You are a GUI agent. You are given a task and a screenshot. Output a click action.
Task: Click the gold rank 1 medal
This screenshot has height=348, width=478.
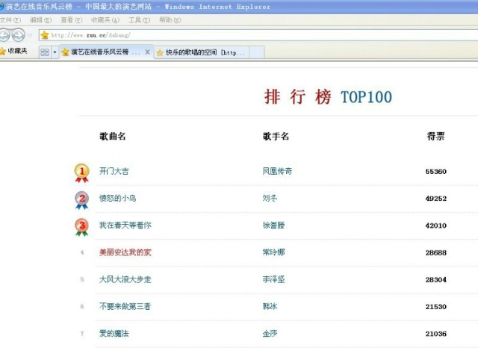(x=81, y=173)
